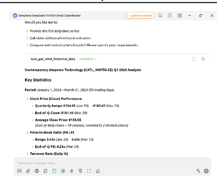Open the mini apps grid icon
The image size is (217, 176).
pos(180,16)
